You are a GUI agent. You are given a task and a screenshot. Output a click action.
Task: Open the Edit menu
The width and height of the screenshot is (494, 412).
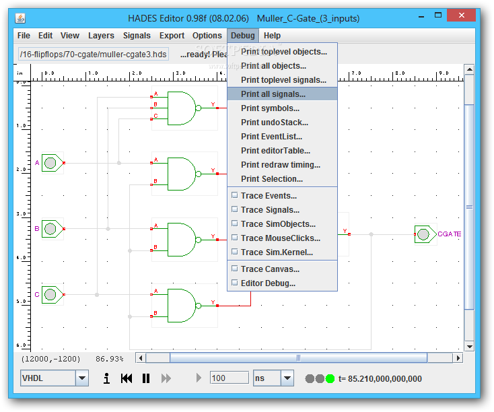click(x=45, y=36)
